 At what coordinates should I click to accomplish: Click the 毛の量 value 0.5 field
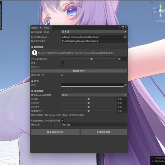pyautogui.click(x=122, y=99)
